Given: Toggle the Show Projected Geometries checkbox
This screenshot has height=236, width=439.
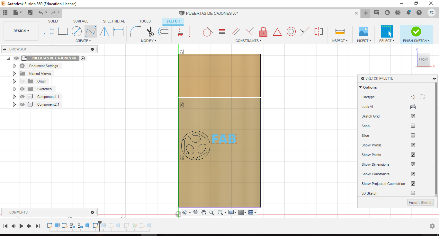Looking at the screenshot, I should click(x=413, y=184).
